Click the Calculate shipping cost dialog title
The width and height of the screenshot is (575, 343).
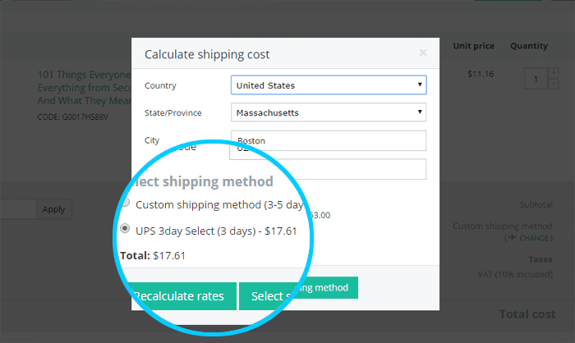coord(207,55)
